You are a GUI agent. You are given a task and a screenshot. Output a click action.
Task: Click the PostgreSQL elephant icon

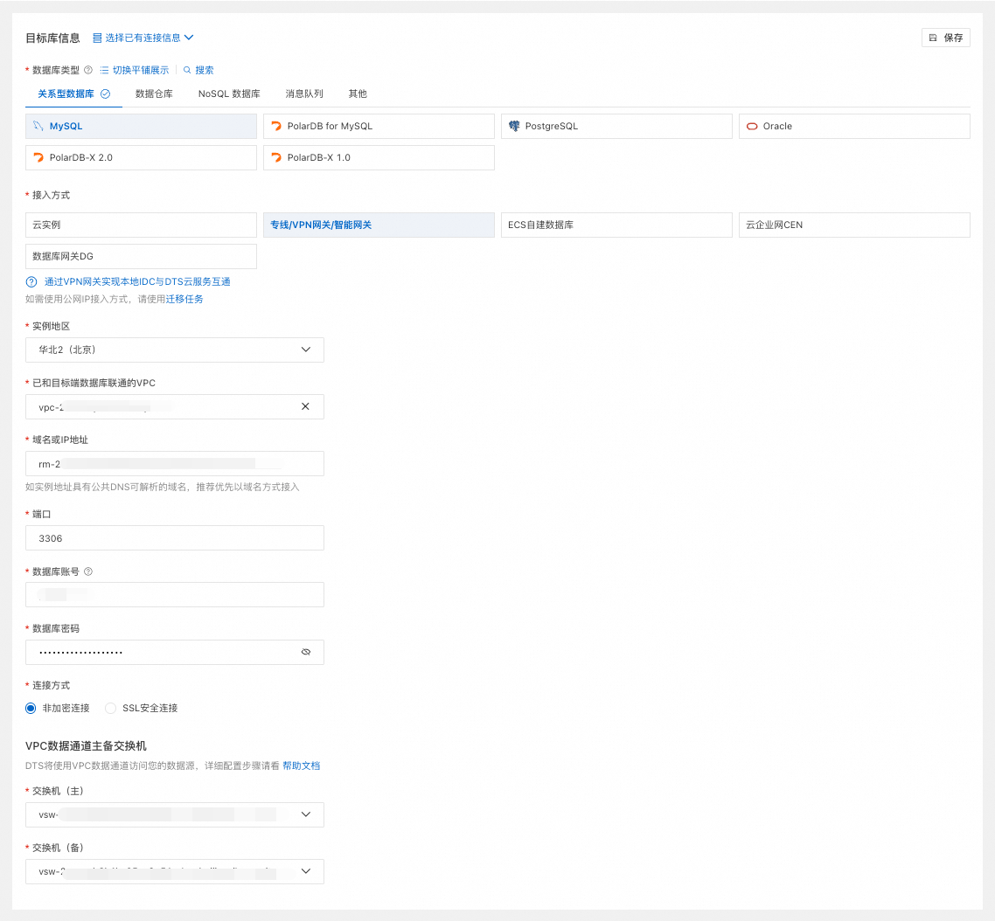click(x=514, y=126)
